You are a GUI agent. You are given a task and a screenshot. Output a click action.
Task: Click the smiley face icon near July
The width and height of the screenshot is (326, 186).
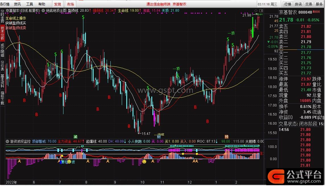[x=69, y=162]
